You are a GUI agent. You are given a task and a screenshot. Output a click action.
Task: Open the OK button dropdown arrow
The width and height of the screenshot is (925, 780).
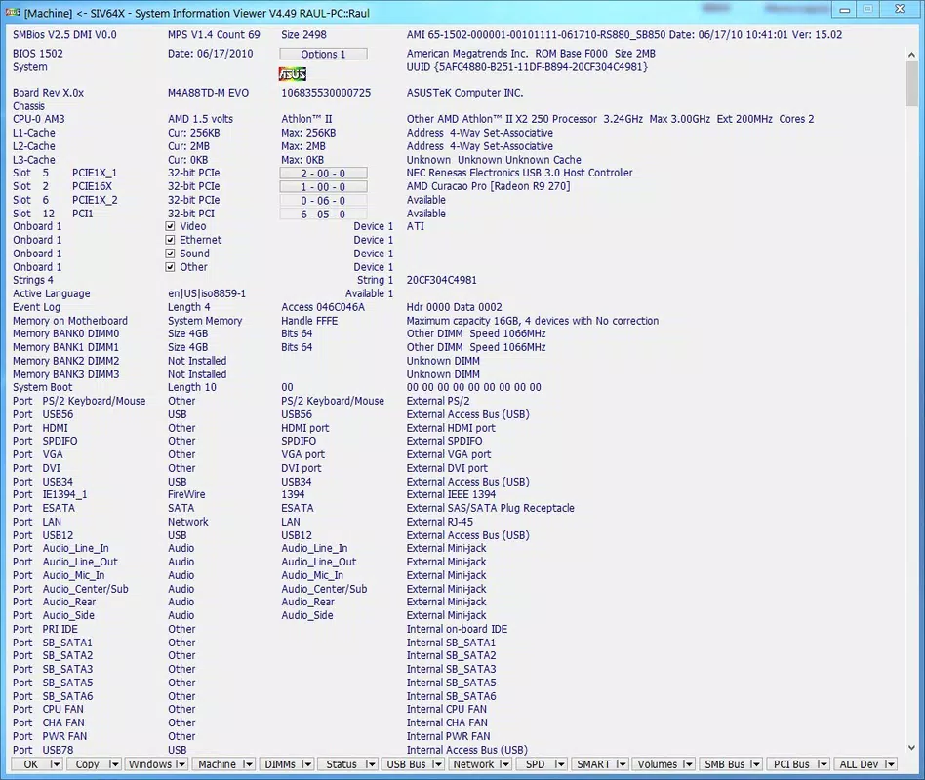click(56, 764)
